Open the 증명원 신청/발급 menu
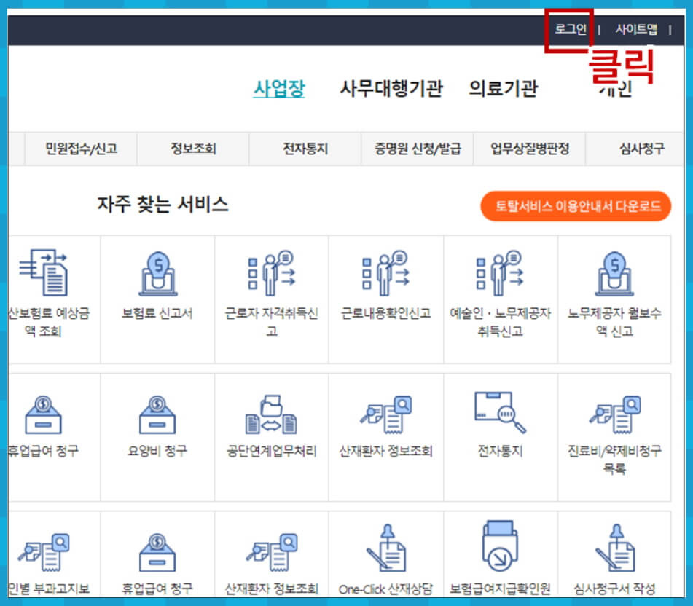 (x=418, y=149)
